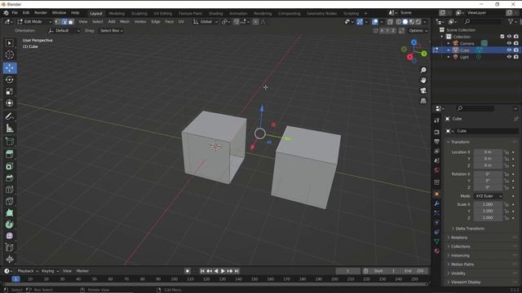Switch to solid viewport shading
This screenshot has width=522, height=293.
click(405, 22)
